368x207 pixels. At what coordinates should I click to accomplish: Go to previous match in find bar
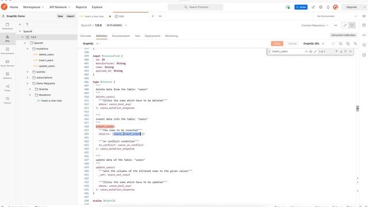(336, 51)
